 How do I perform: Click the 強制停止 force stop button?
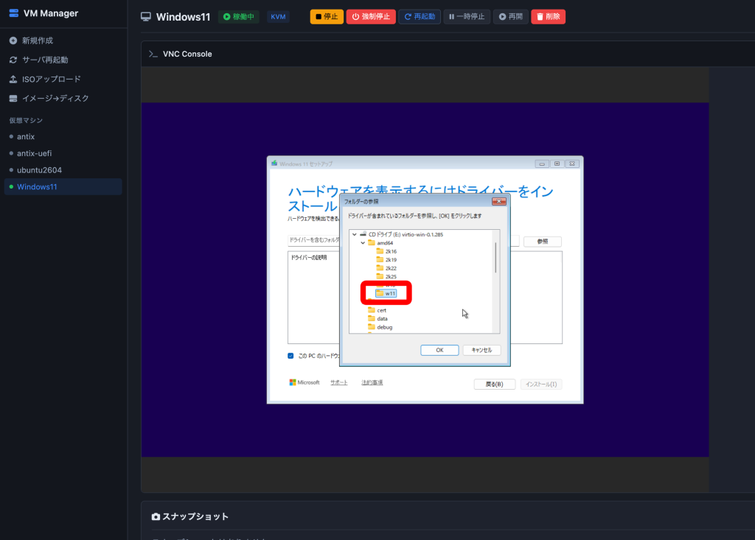tap(371, 17)
